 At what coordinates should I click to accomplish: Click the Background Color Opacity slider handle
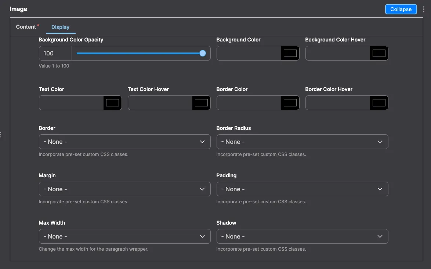203,53
